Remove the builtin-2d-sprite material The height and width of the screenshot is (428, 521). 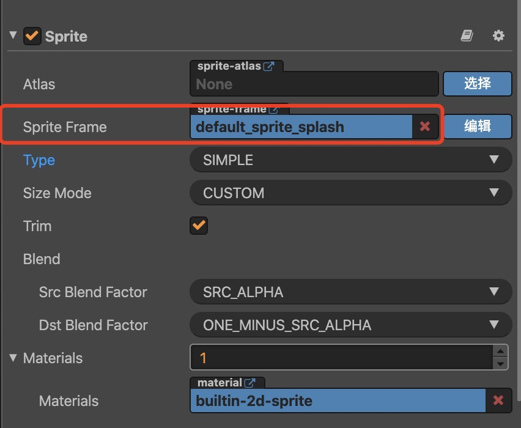[498, 400]
